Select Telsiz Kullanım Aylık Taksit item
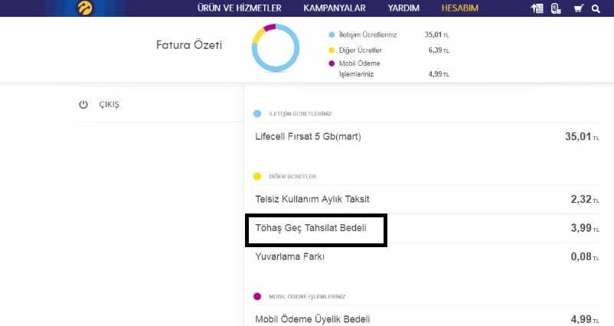The image size is (614, 326). [312, 199]
